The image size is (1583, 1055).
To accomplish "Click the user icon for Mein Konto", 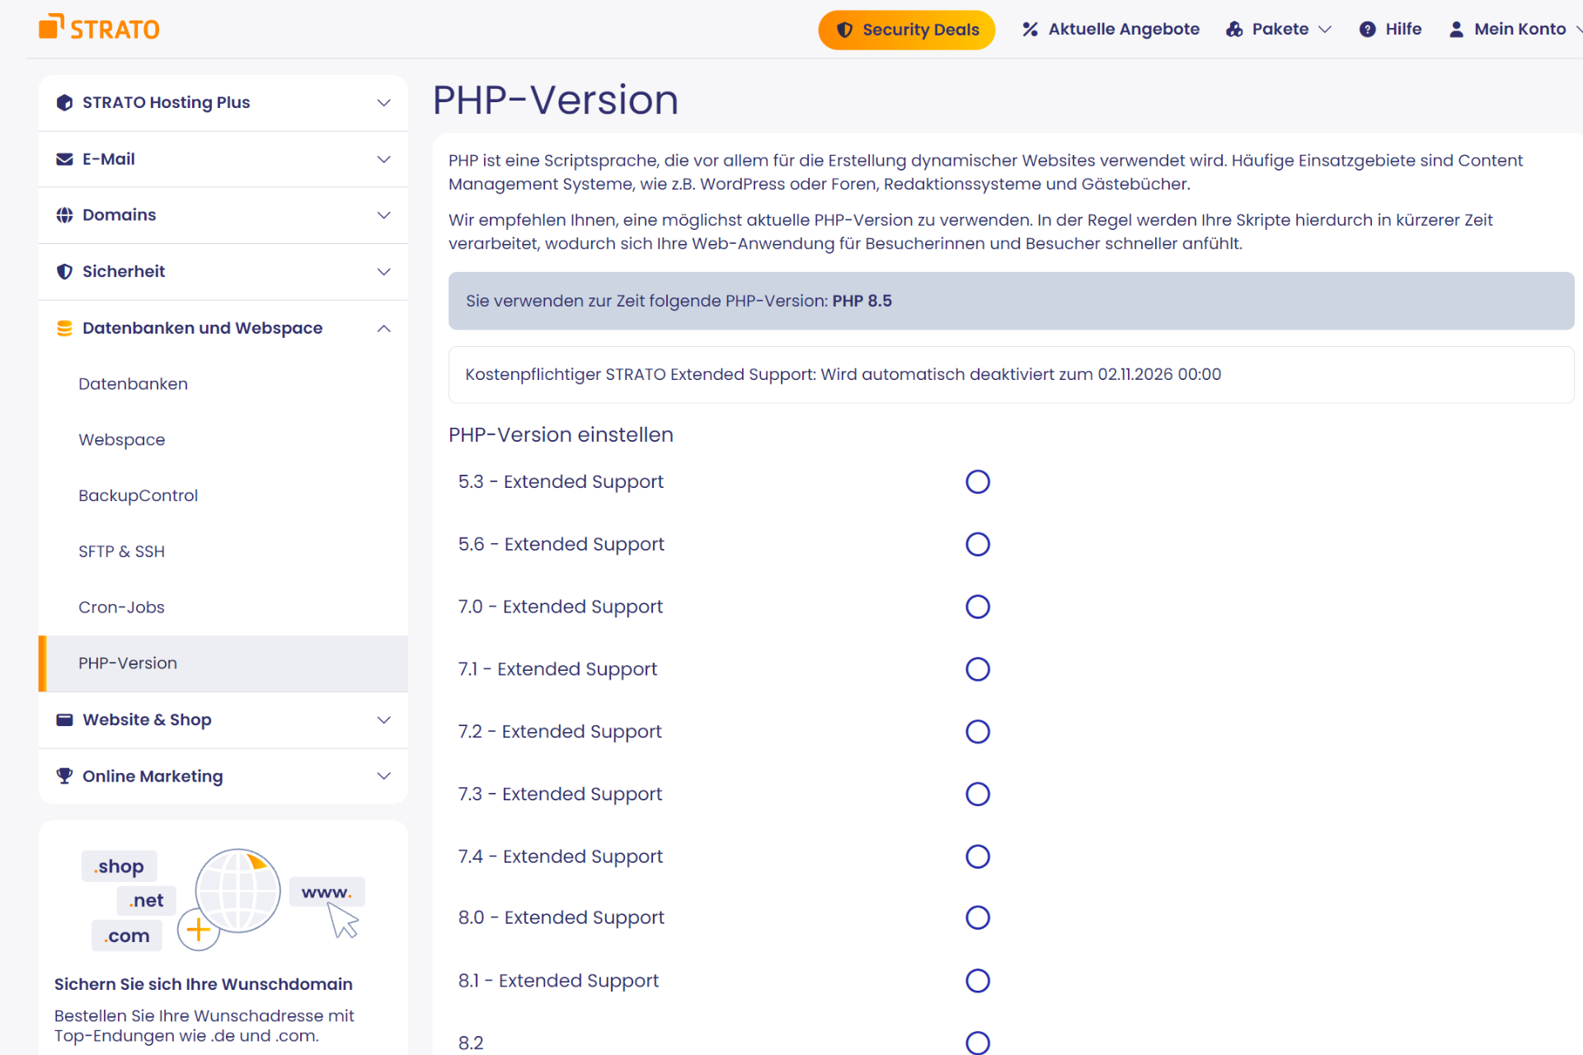I will coord(1457,29).
